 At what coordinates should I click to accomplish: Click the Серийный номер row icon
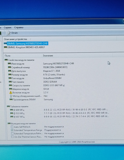click(10, 67)
